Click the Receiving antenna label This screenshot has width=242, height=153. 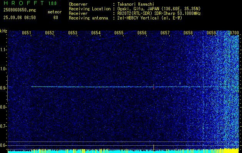tap(88, 18)
